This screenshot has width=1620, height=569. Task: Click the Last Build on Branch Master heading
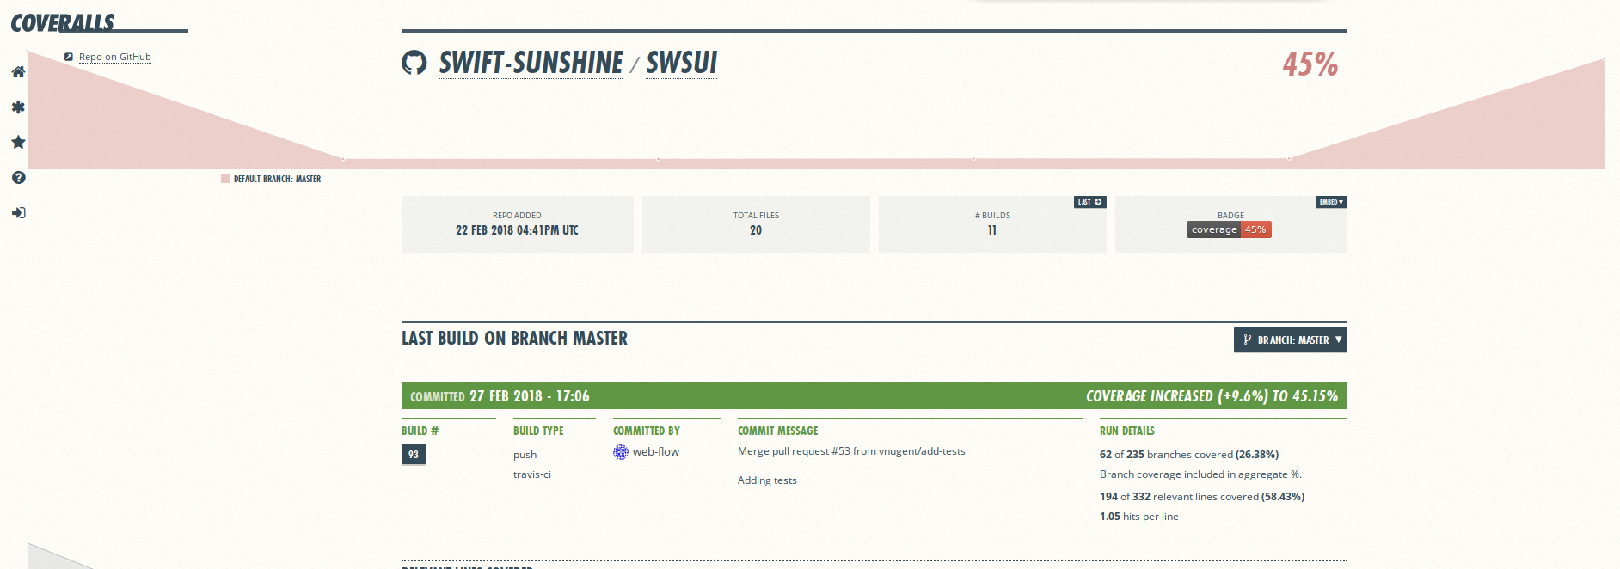[514, 339]
